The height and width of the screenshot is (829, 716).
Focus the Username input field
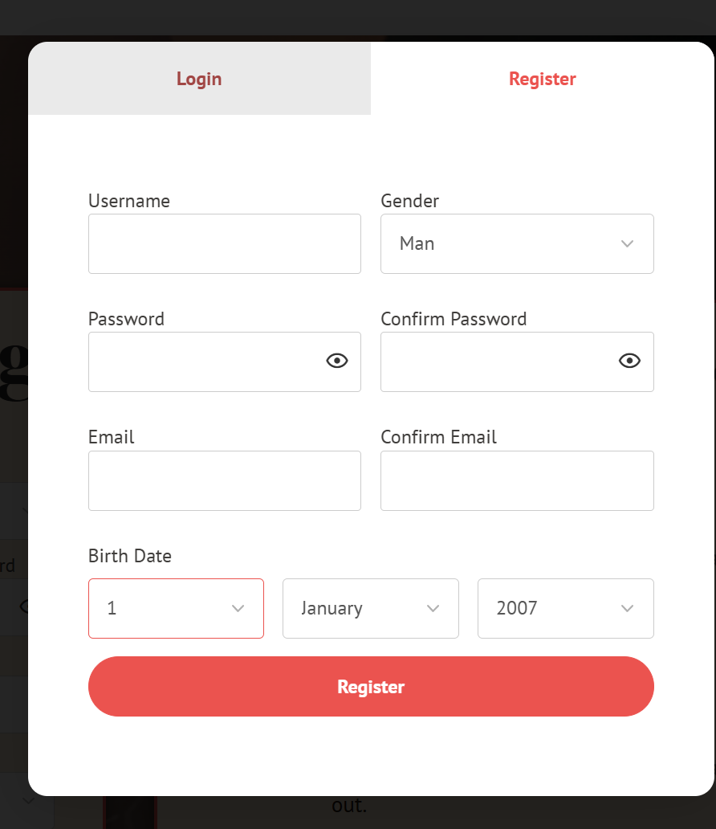225,243
